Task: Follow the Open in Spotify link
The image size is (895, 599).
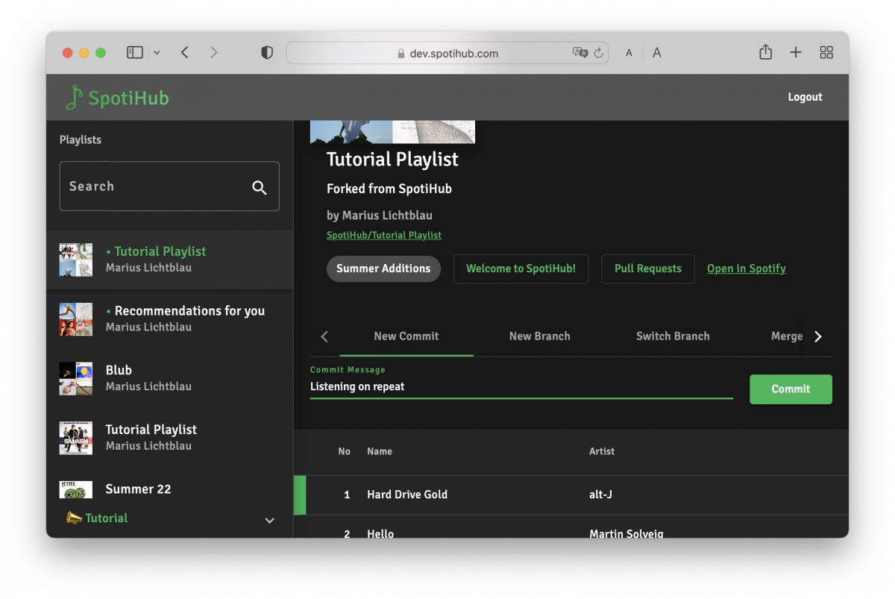Action: 747,269
